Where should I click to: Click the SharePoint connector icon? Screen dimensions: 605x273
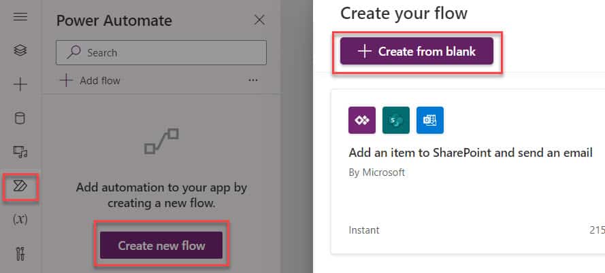pos(396,120)
